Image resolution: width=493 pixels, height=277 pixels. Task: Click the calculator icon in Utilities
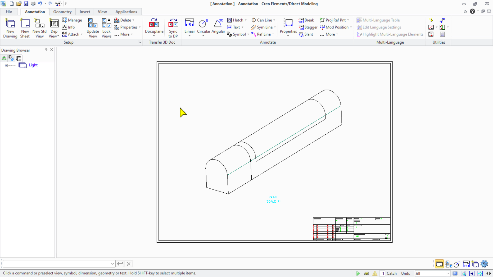click(442, 34)
